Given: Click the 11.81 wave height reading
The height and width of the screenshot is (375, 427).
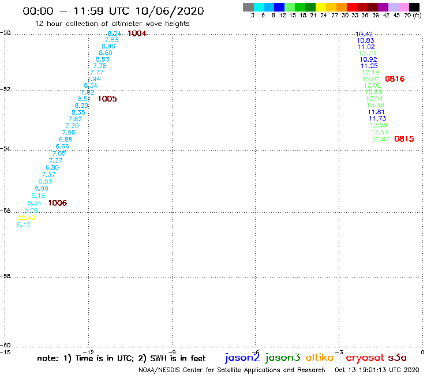Looking at the screenshot, I should tap(376, 112).
